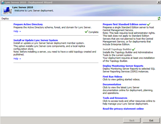Click the Back button
161x124 pixels.
coord(132,120)
